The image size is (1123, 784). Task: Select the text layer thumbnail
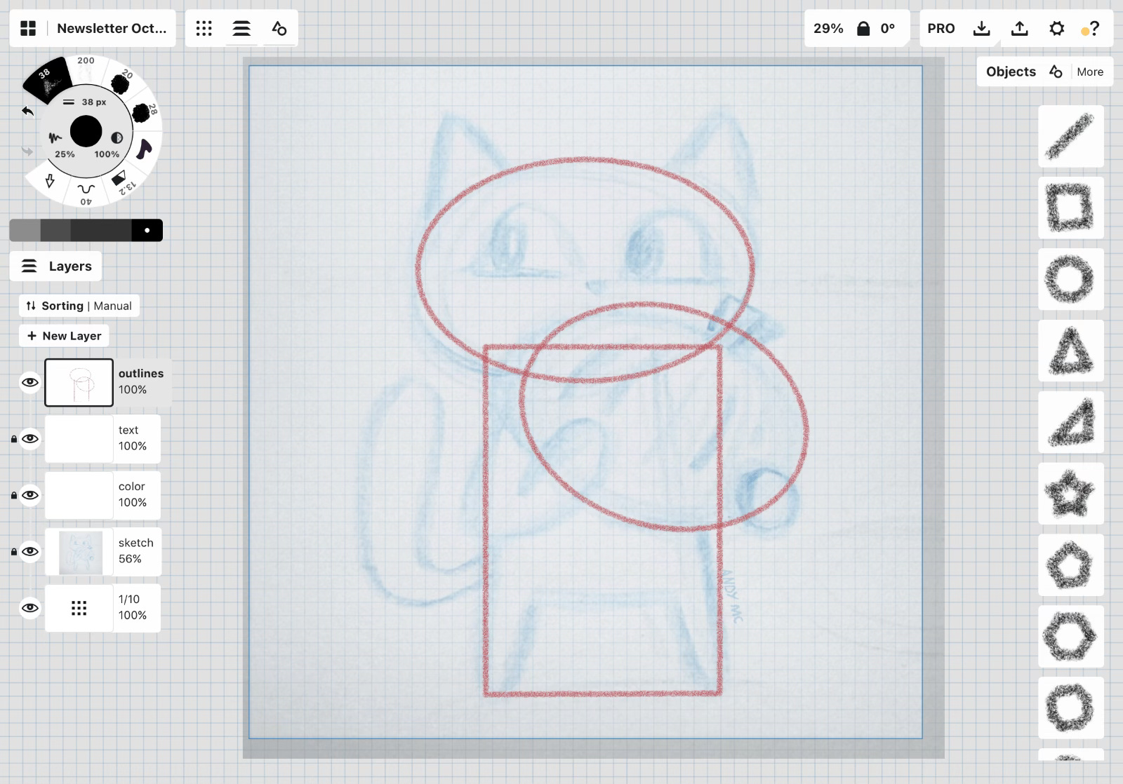tap(79, 438)
